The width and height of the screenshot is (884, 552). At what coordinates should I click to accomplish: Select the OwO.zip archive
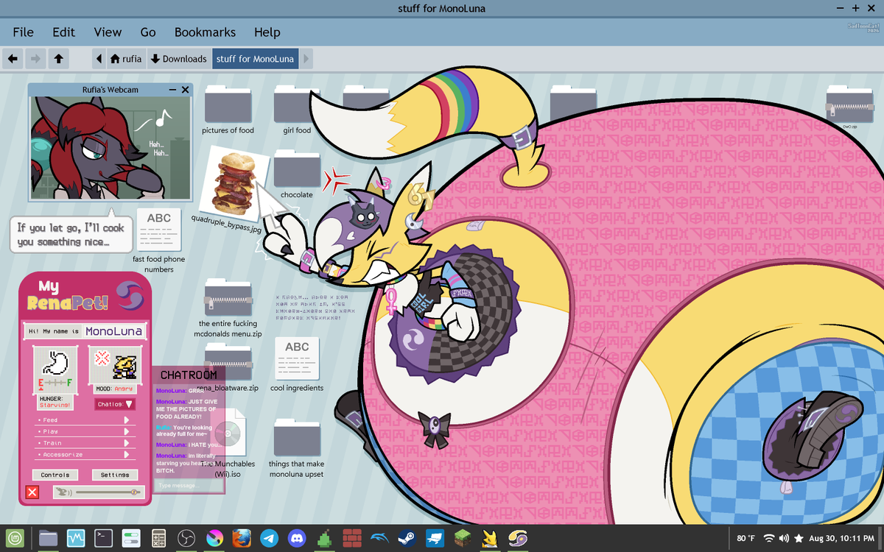click(x=849, y=107)
